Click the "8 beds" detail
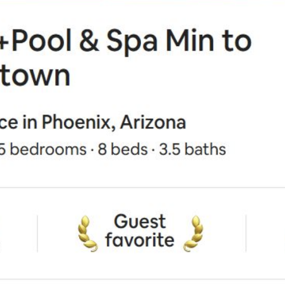Screen dimensions: 285x285 click(123, 149)
